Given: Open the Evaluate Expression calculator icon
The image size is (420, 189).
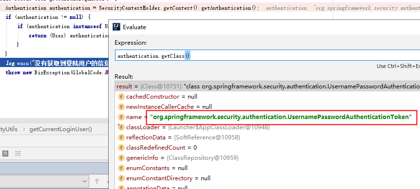Looking at the screenshot, I should pos(5,154).
